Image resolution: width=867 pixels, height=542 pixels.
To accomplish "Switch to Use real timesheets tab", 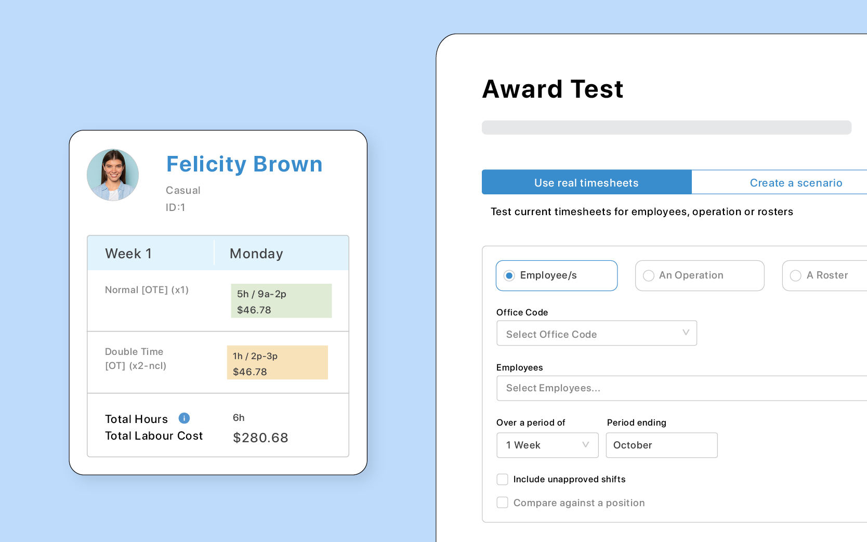I will [586, 182].
